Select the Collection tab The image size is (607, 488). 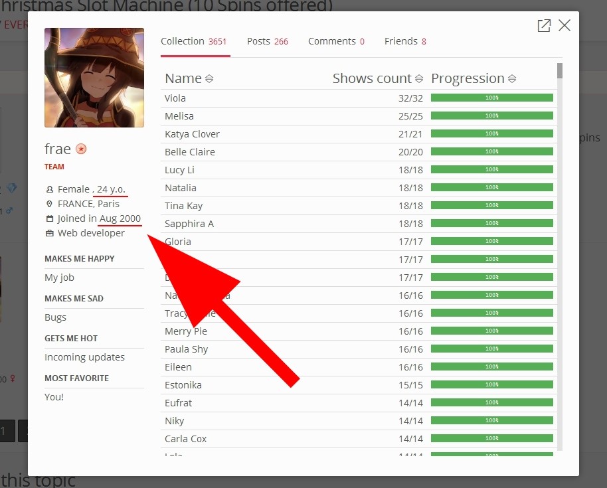coord(194,41)
